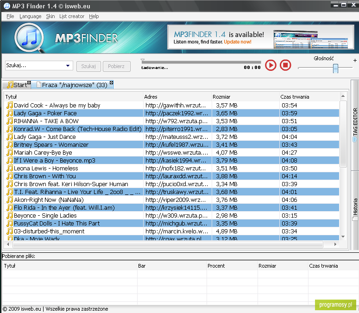Image resolution: width=359 pixels, height=313 pixels.
Task: Open the Skin menu
Action: pos(50,17)
